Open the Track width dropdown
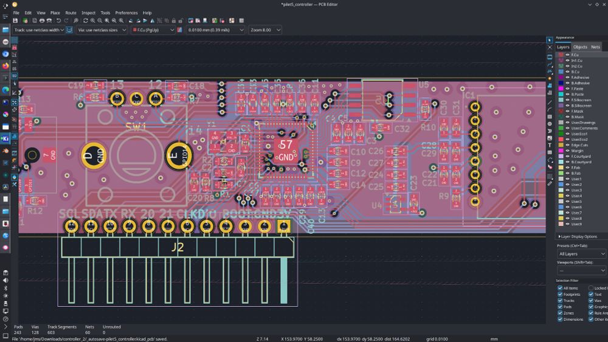This screenshot has width=608, height=342. tap(38, 30)
